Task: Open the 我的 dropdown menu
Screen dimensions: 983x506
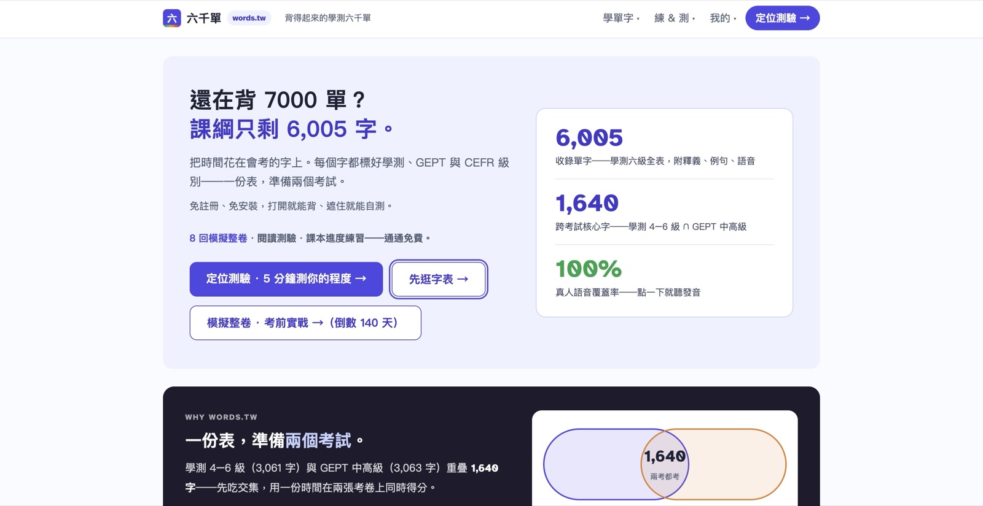Action: tap(723, 18)
